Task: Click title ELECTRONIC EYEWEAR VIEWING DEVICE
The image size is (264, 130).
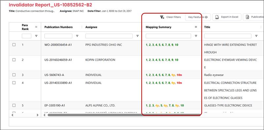Action: 230,63
